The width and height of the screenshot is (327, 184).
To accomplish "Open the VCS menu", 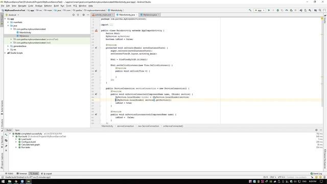I will 75,6.
